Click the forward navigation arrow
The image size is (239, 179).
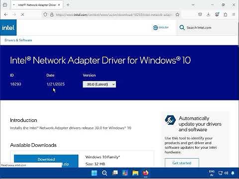pyautogui.click(x=14, y=14)
